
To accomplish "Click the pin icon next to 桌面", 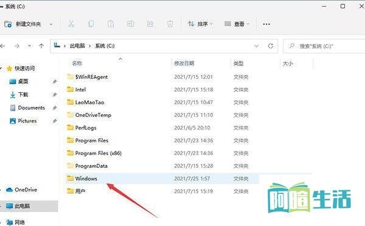I will pyautogui.click(x=55, y=82).
